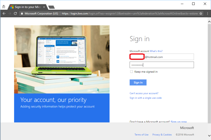The height and width of the screenshot is (140, 211).
Task: Maximize the browser window
Action: click(193, 4)
